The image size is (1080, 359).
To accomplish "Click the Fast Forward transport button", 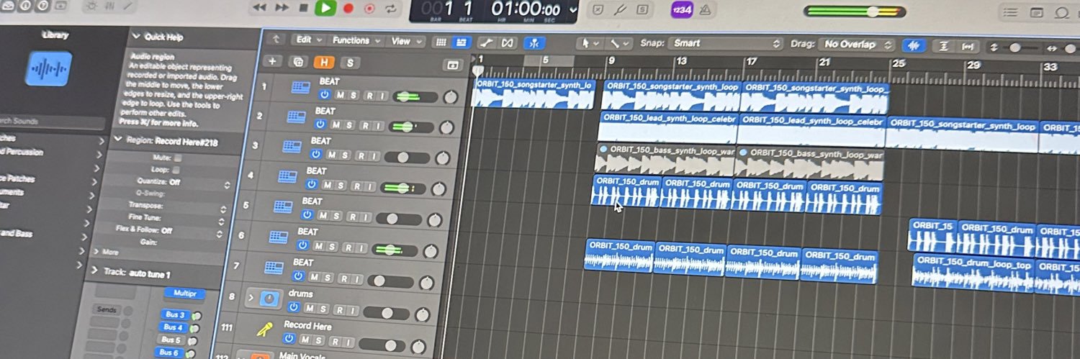I will 282,8.
